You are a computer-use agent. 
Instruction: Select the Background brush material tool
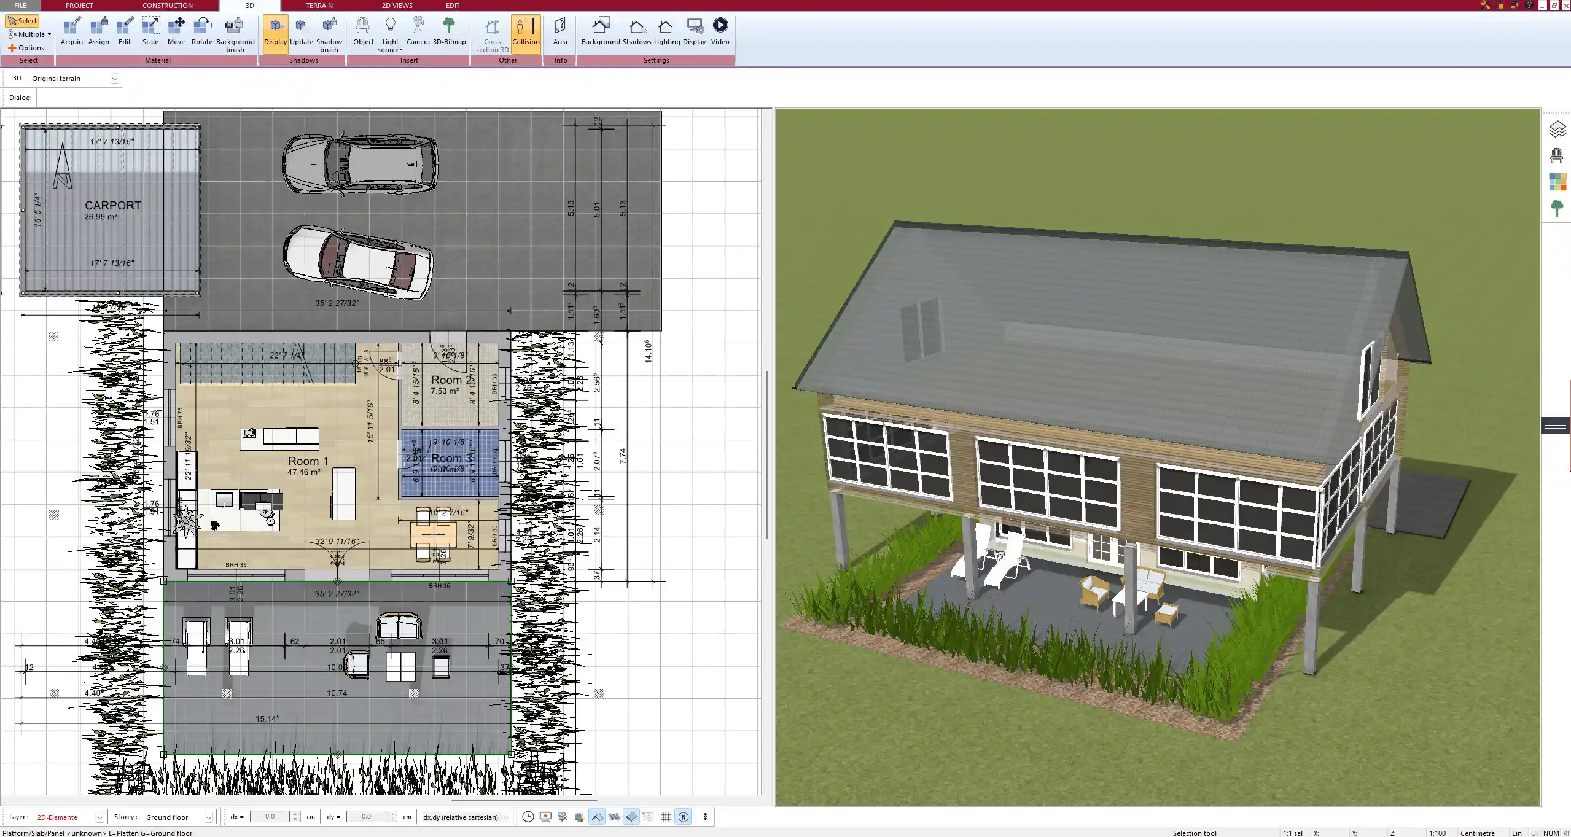click(x=234, y=31)
